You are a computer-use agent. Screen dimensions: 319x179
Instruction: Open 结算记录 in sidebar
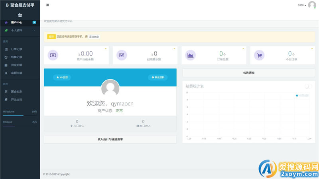16,57
